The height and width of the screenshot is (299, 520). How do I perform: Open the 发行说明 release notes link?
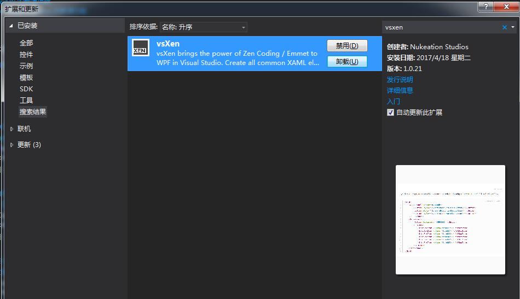(x=400, y=79)
